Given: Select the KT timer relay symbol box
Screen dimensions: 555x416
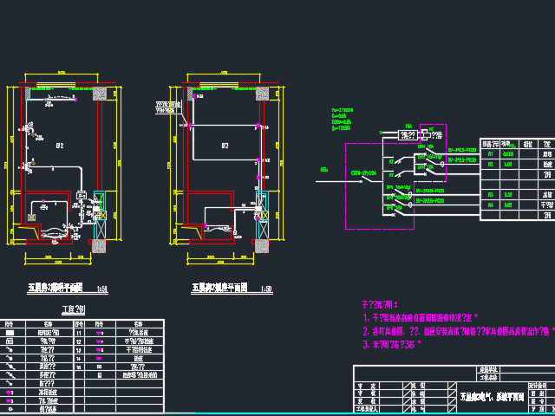Looking at the screenshot, I should tap(427, 133).
